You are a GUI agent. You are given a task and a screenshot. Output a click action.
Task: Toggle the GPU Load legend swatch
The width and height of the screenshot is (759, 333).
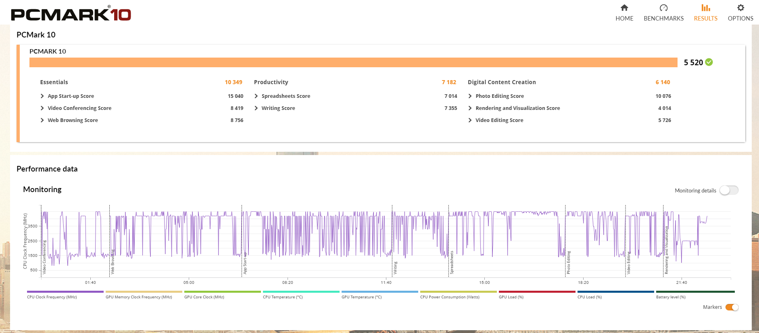click(537, 292)
